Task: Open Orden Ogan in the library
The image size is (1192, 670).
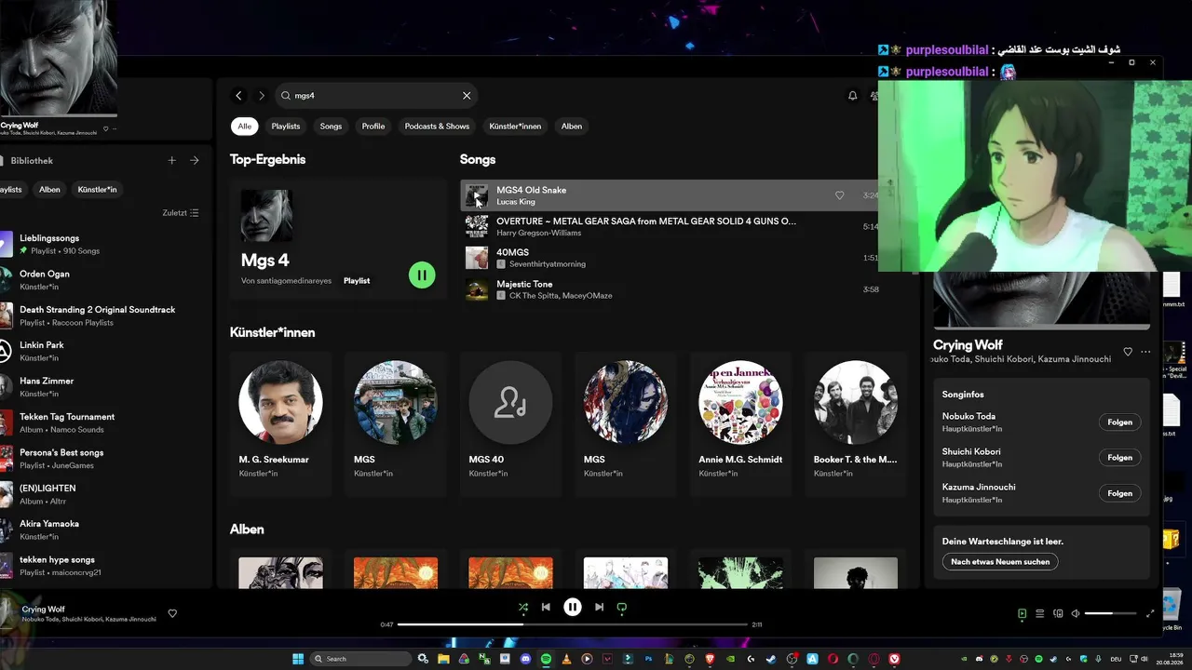Action: (x=101, y=280)
